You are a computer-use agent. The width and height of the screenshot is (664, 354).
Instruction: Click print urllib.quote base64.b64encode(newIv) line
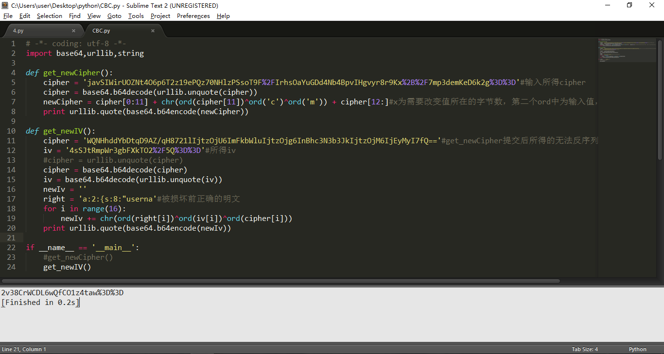tap(137, 228)
